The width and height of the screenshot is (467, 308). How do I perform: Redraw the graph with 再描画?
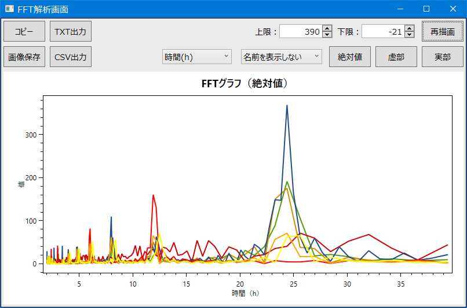(442, 31)
